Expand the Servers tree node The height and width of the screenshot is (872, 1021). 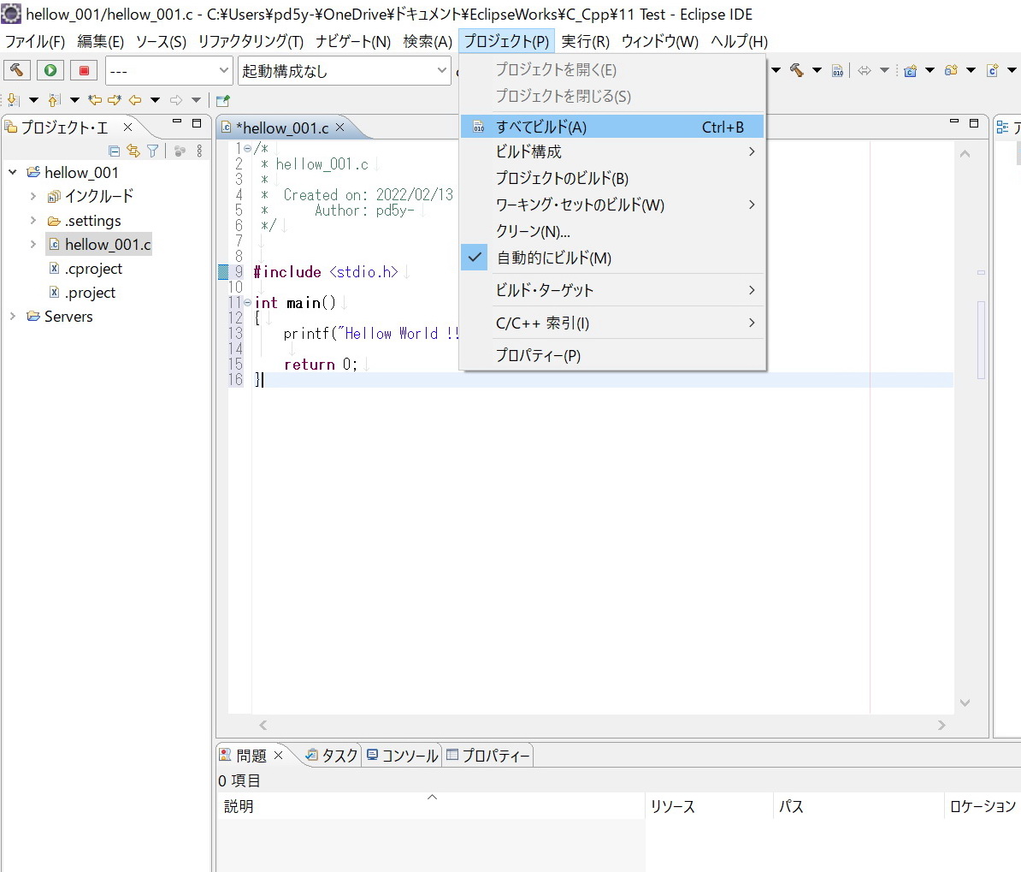pyautogui.click(x=13, y=316)
